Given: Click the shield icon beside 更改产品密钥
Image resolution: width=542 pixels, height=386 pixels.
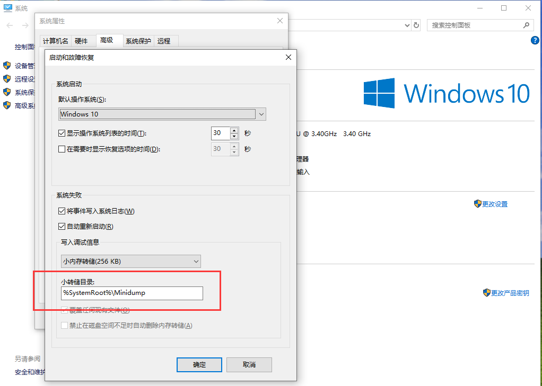Looking at the screenshot, I should (487, 293).
